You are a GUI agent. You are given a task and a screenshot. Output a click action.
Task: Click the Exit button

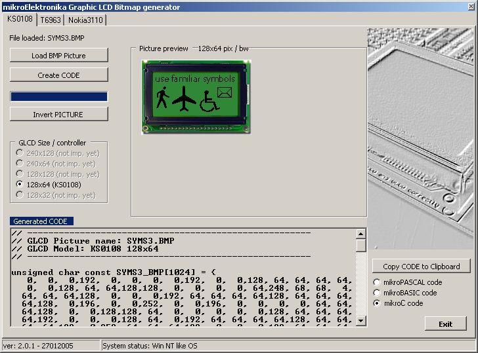tap(445, 324)
